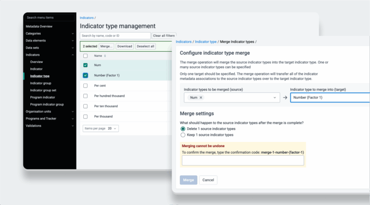Check the Per thousand row checkbox

point(85,116)
